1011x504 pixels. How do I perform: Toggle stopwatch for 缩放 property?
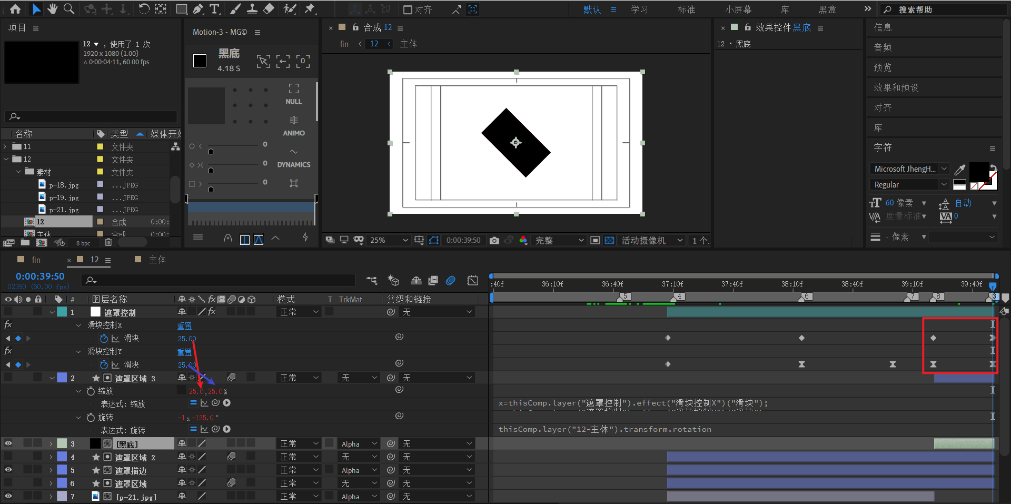tap(91, 391)
